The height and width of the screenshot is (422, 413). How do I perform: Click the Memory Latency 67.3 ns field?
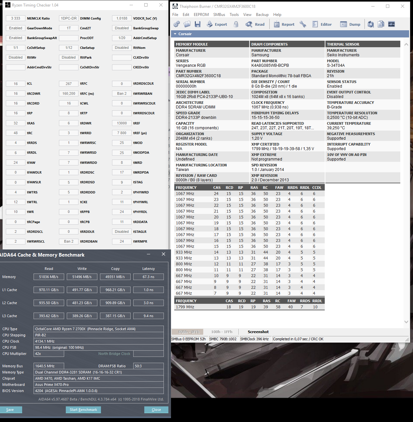[149, 277]
